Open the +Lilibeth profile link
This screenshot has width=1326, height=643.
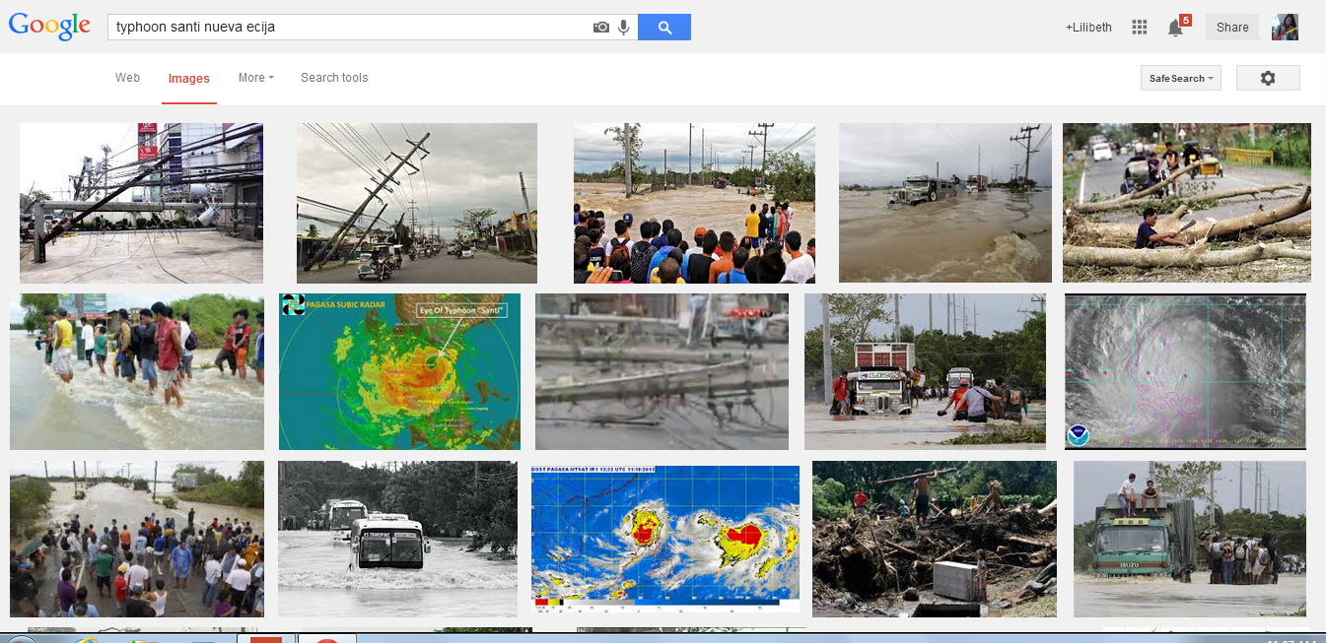(1088, 28)
